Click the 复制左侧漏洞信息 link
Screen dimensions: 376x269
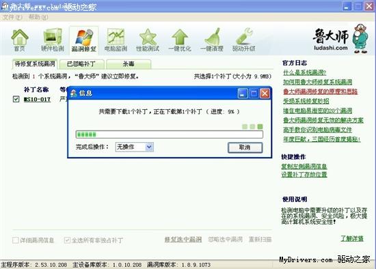pos(304,166)
